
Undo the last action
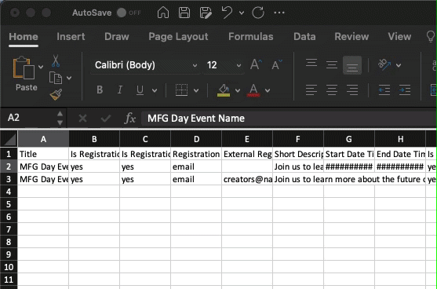[x=227, y=13]
